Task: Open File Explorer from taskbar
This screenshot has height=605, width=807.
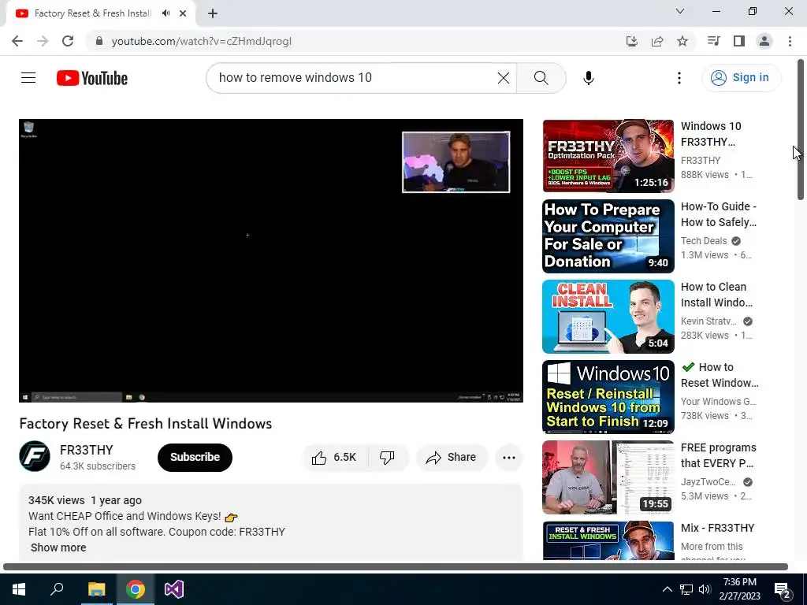Action: point(96,589)
